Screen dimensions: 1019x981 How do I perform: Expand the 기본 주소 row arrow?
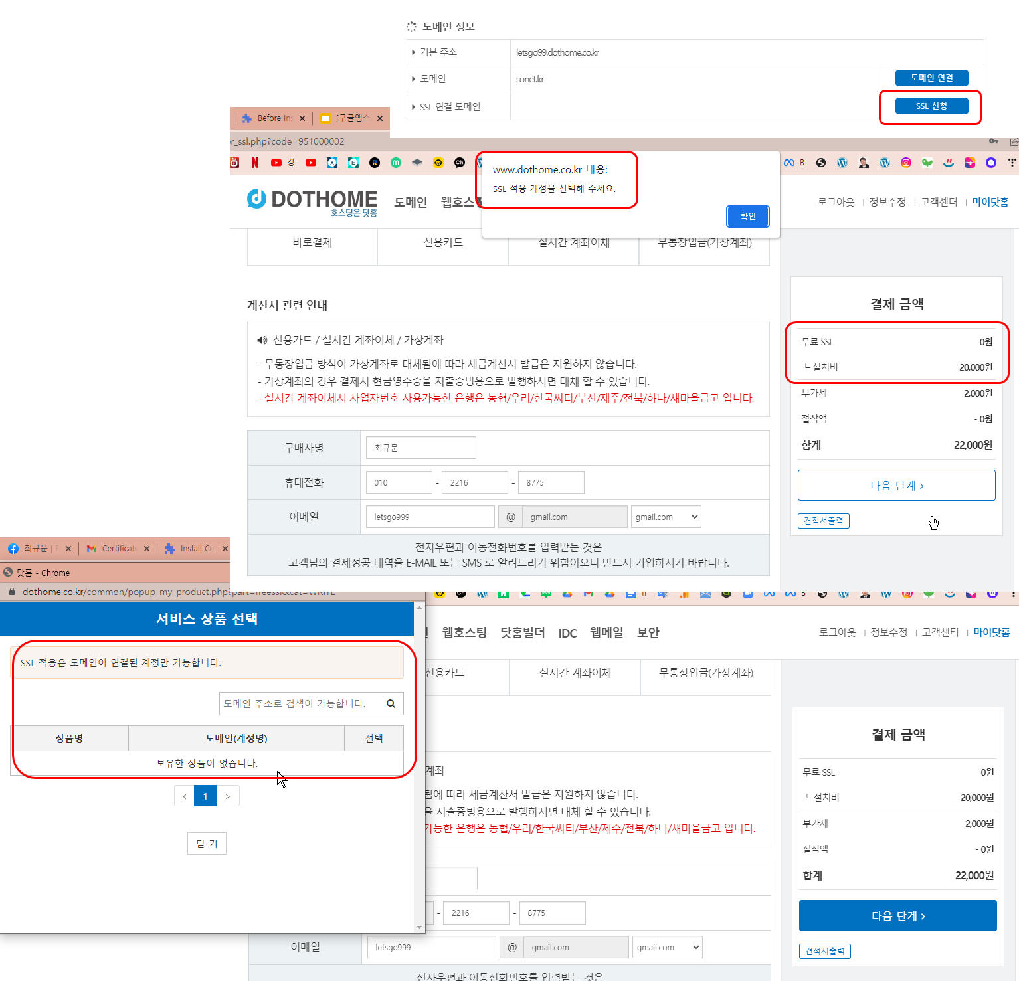[414, 51]
